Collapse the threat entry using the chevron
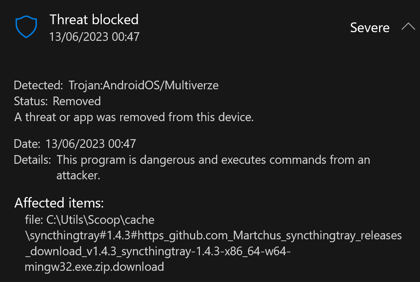The width and height of the screenshot is (420, 282). tap(408, 26)
